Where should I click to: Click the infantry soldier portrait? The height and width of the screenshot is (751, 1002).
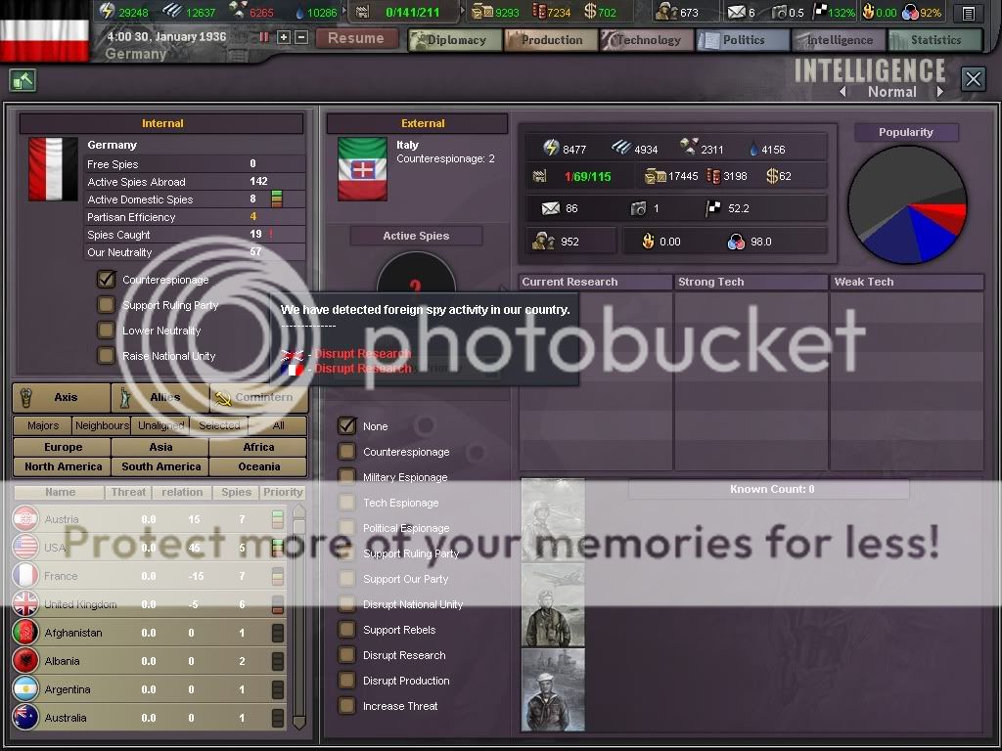click(553, 519)
